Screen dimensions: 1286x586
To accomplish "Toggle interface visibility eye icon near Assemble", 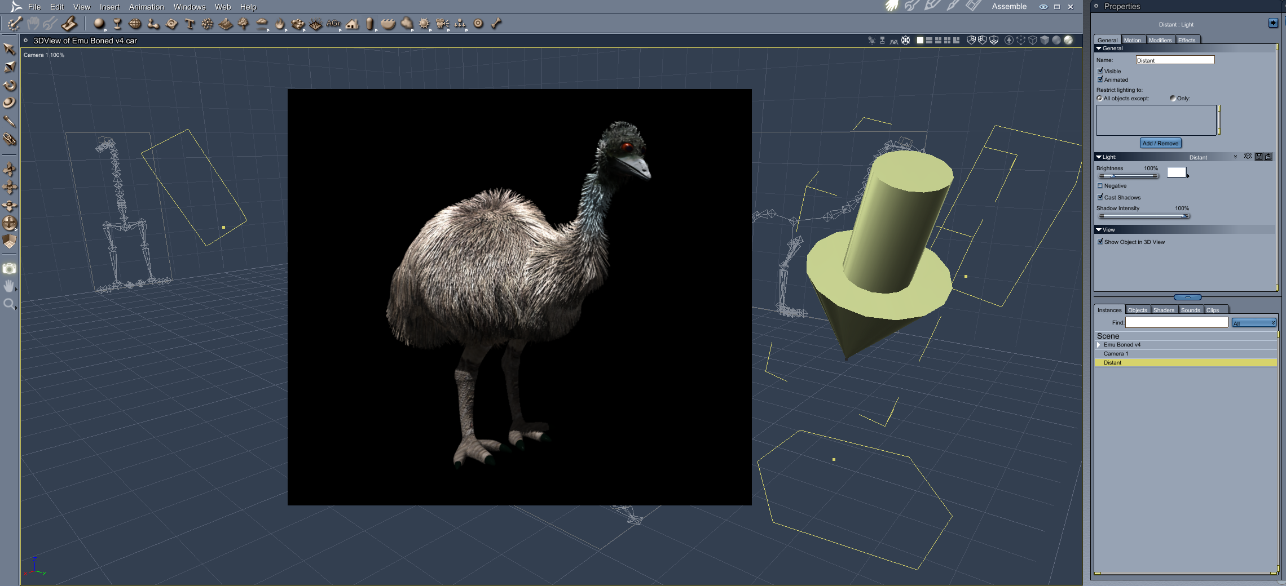I will click(1043, 7).
